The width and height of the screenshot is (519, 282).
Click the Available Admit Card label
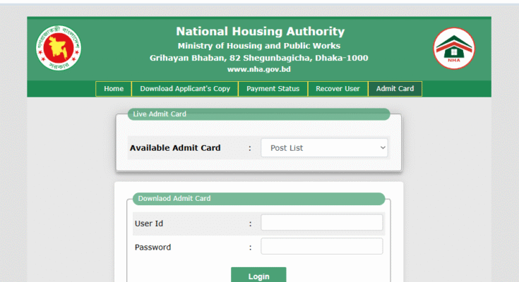pyautogui.click(x=175, y=148)
